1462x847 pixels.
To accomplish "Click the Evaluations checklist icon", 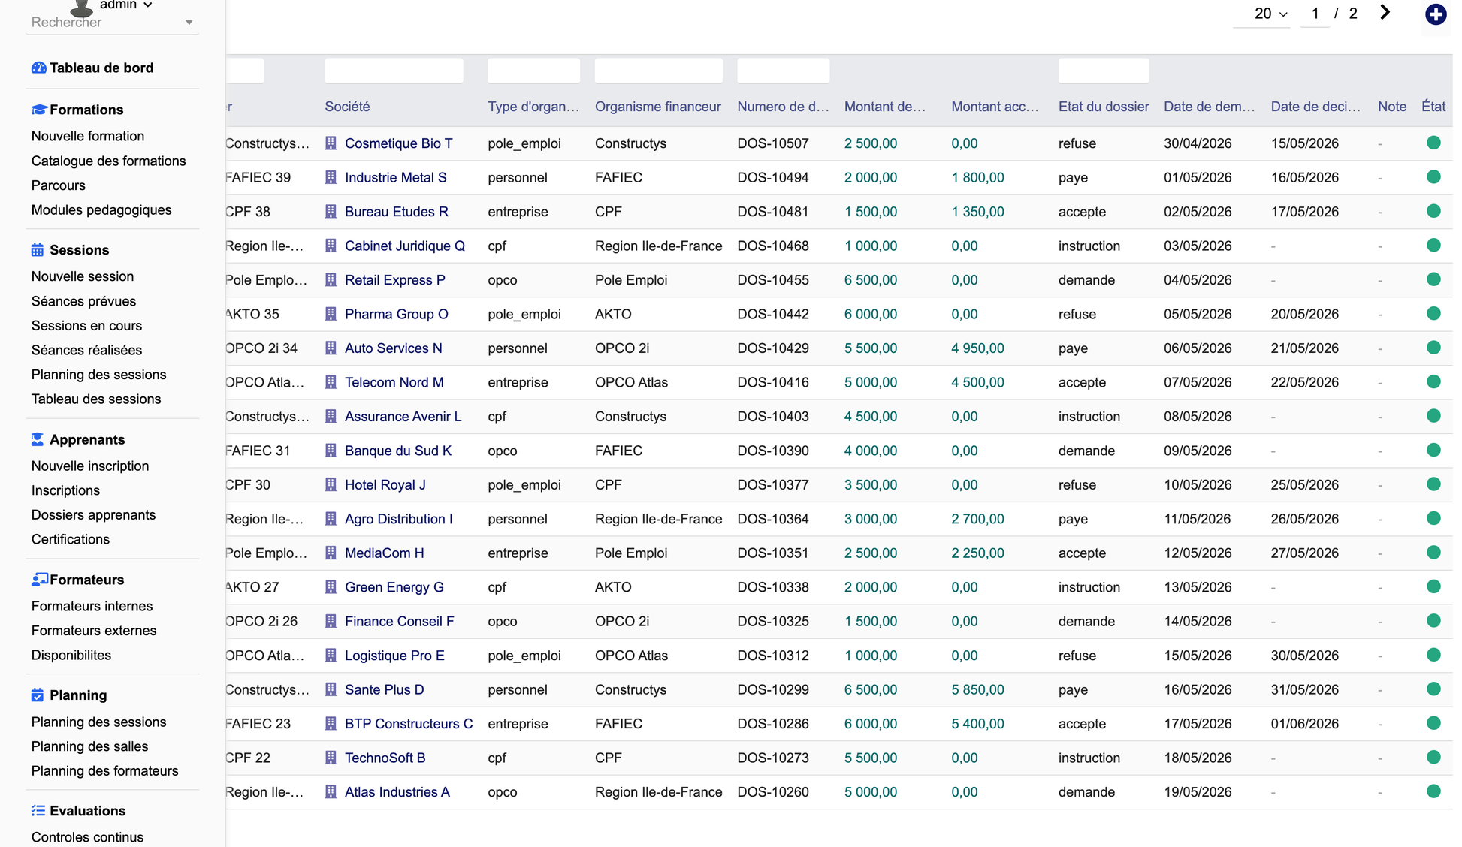I will click(x=38, y=811).
